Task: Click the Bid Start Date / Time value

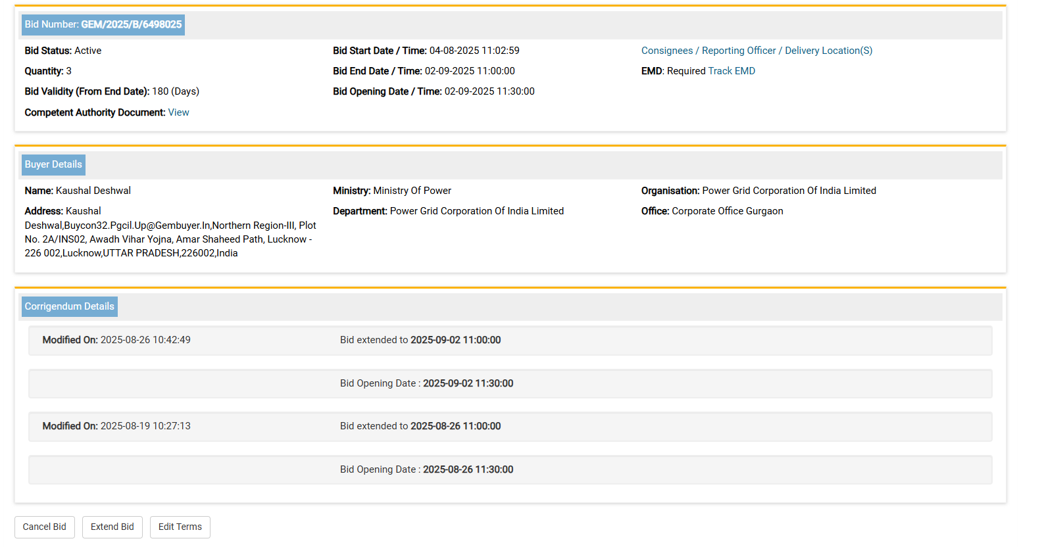Action: pyautogui.click(x=474, y=51)
